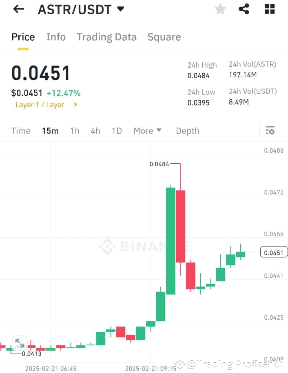
Task: Open chart settings icon beside Depth
Action: tap(270, 130)
